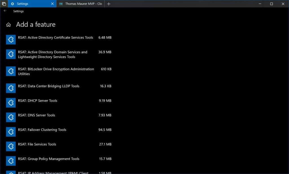Click the 94.5 MB size value
The image size is (289, 174).
click(105, 130)
